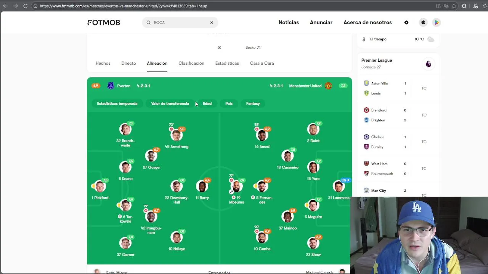488x274 pixels.
Task: Click the goal icon beside Sesko 71'
Action: tap(219, 48)
